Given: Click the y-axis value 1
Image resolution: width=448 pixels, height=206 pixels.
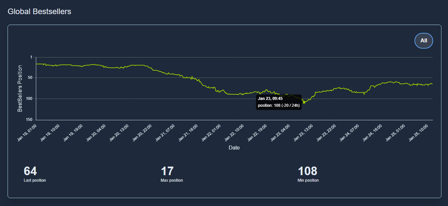Looking at the screenshot, I should [31, 57].
